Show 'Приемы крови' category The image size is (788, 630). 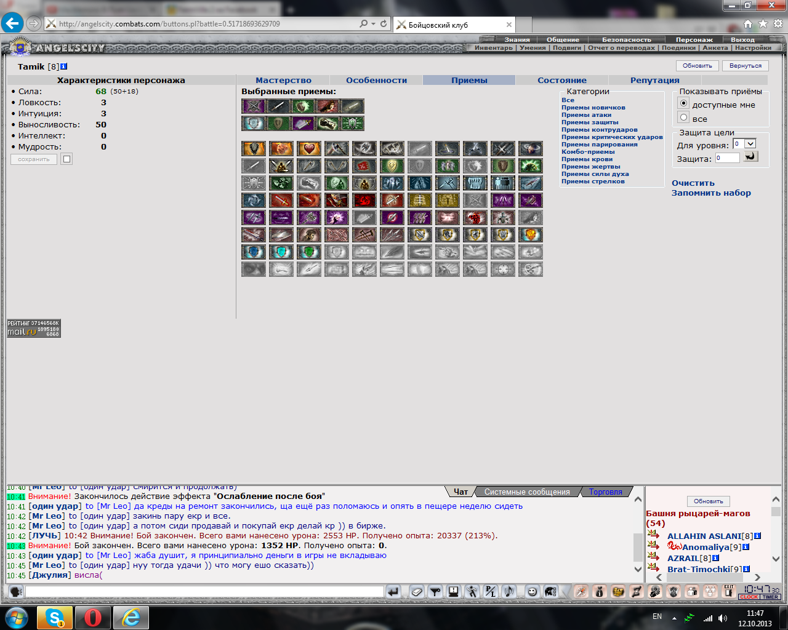[587, 159]
